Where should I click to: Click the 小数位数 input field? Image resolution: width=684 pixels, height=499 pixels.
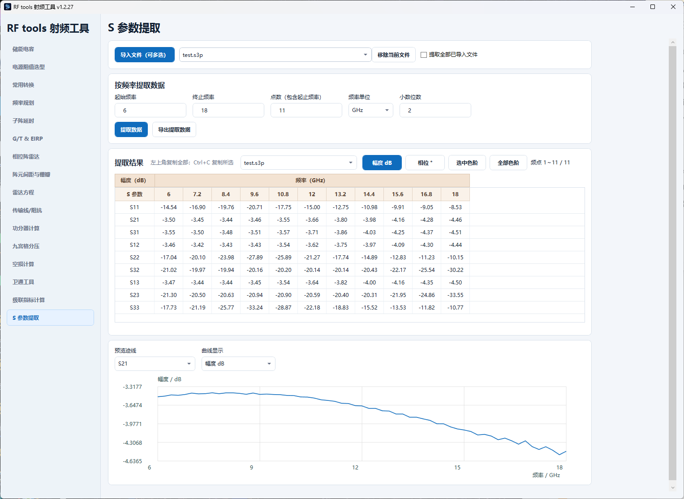[435, 110]
